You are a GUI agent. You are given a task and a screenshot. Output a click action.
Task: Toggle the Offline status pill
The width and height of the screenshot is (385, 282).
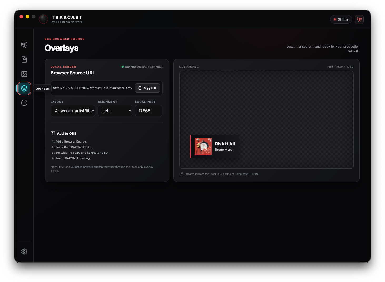pyautogui.click(x=341, y=19)
